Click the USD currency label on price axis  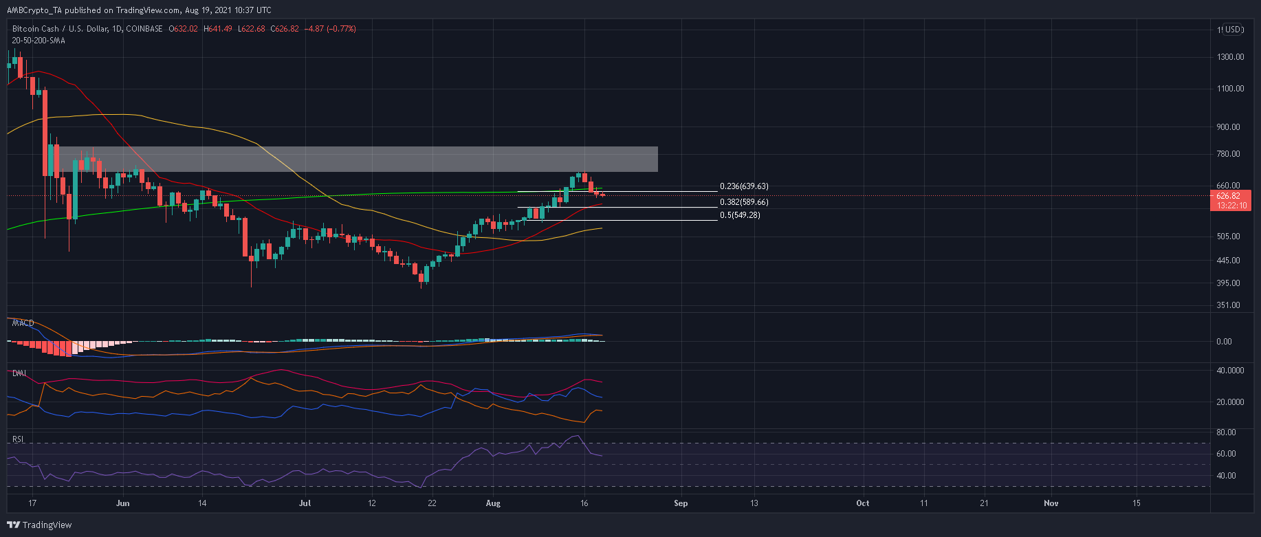tap(1233, 30)
